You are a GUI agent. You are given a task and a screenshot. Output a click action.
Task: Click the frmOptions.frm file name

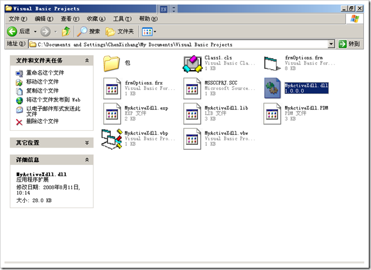tap(304, 58)
